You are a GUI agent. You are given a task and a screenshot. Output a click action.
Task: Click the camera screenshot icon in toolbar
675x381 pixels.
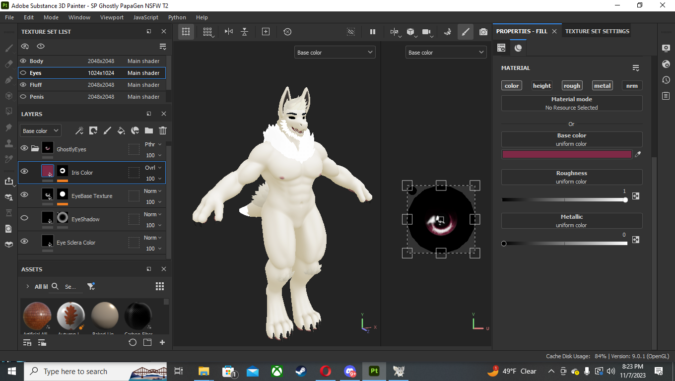click(x=483, y=32)
